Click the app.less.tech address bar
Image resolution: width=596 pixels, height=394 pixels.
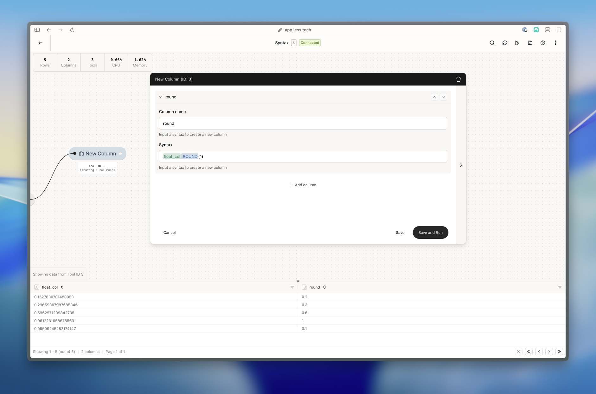[x=295, y=30]
